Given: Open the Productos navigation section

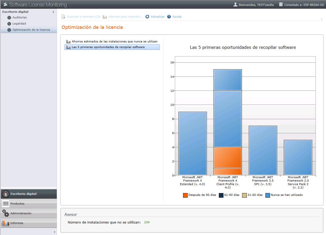Looking at the screenshot, I should (29, 204).
